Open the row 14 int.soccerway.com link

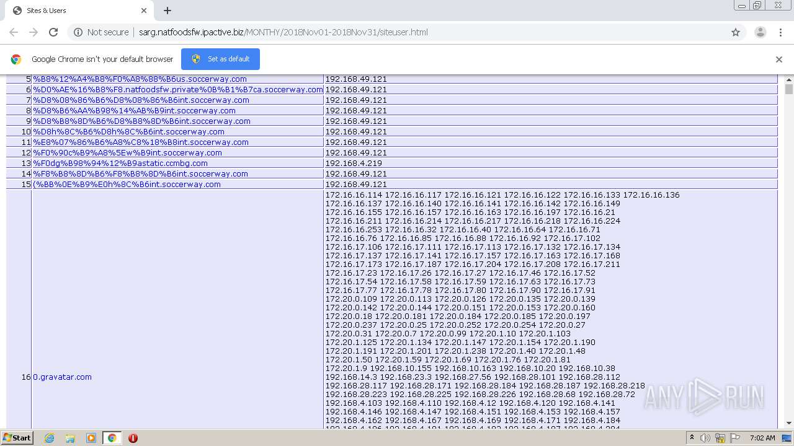[x=140, y=173]
